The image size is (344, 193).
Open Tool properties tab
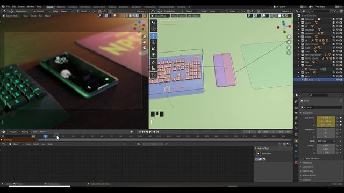[296, 101]
